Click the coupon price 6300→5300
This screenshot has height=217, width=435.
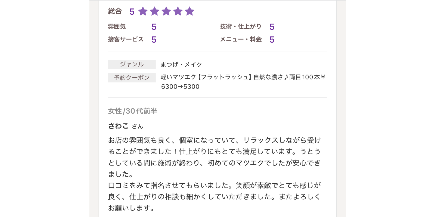pos(180,87)
